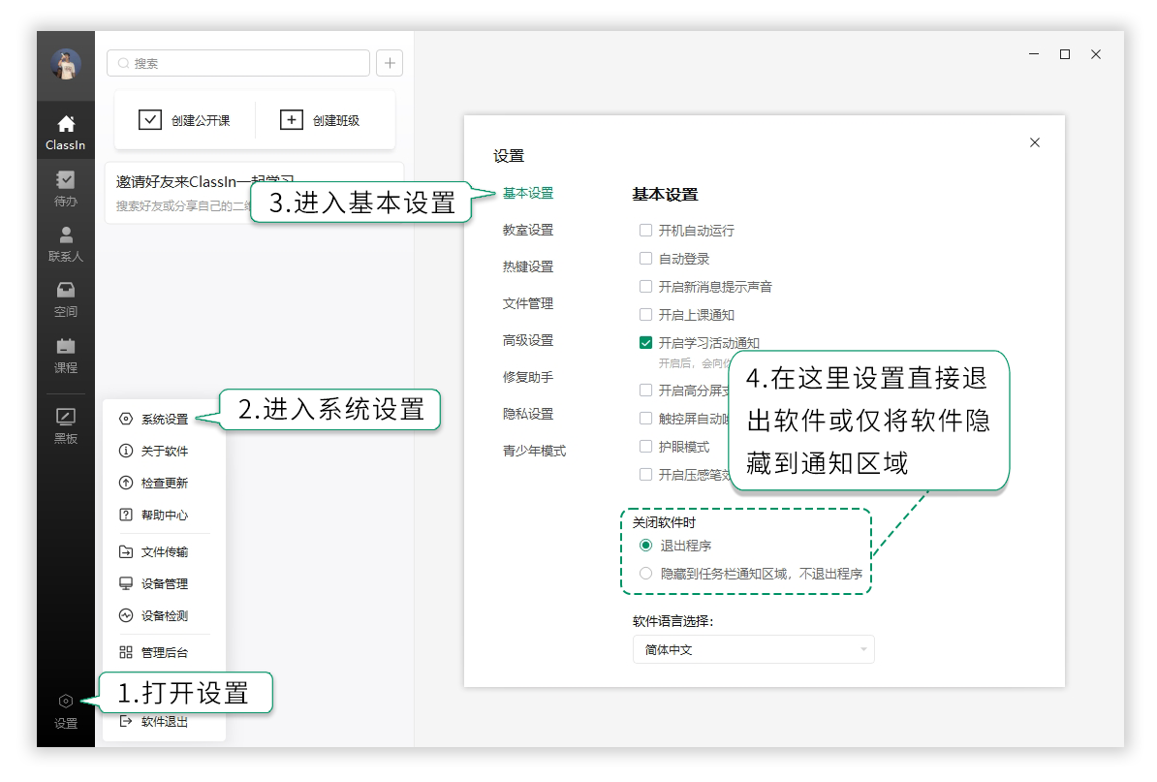Enable the 开启高分屏 checkbox
Screen dimensions: 1157x782
(645, 391)
